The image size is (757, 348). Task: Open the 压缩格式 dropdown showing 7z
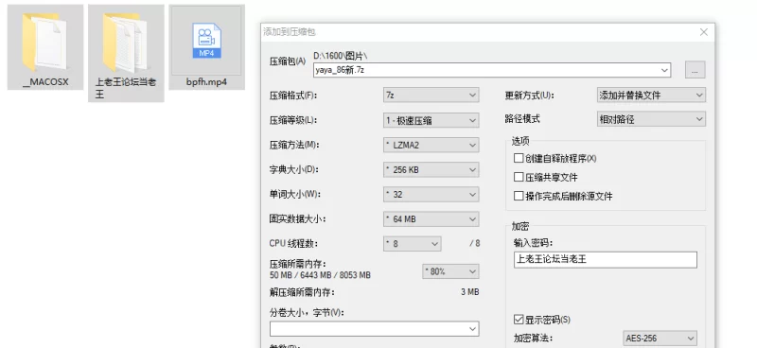click(x=431, y=96)
